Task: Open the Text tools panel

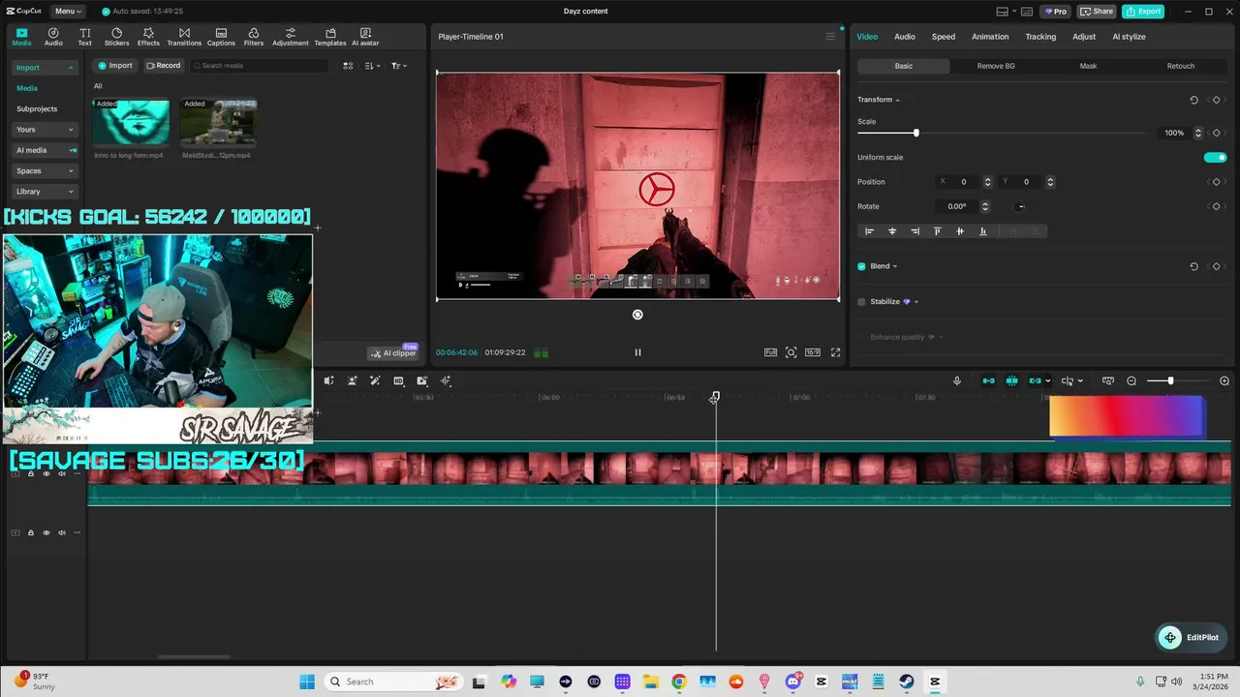Action: click(85, 37)
